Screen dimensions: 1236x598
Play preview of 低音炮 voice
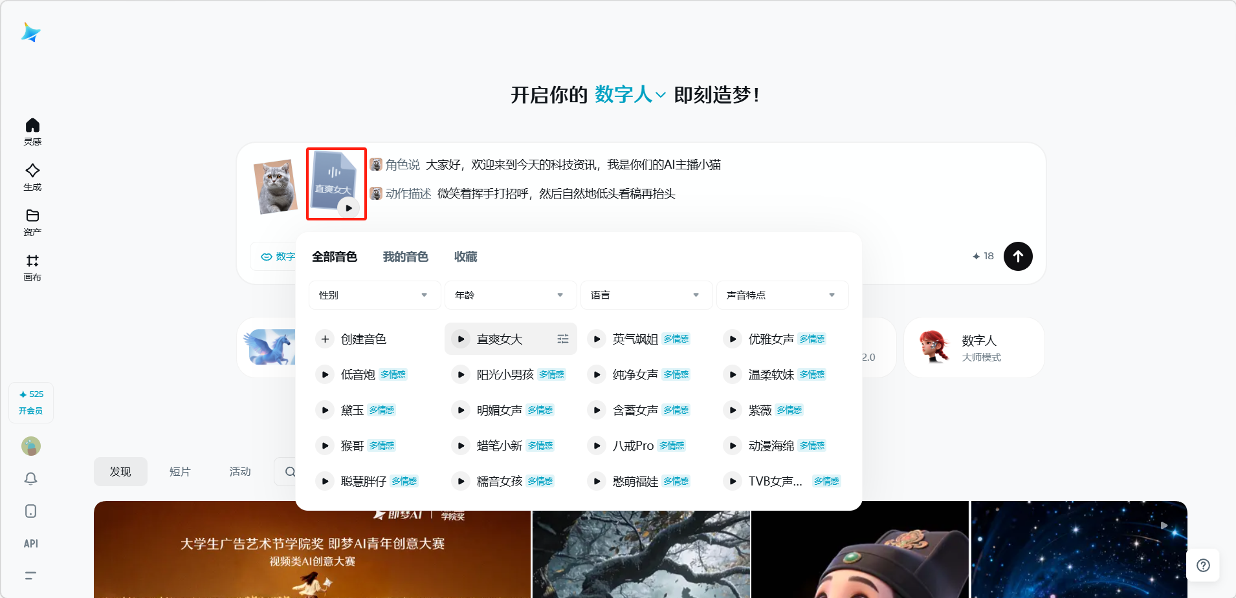[325, 374]
